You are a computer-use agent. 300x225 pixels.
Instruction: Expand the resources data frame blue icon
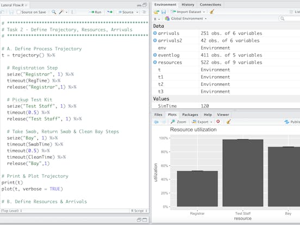point(155,62)
